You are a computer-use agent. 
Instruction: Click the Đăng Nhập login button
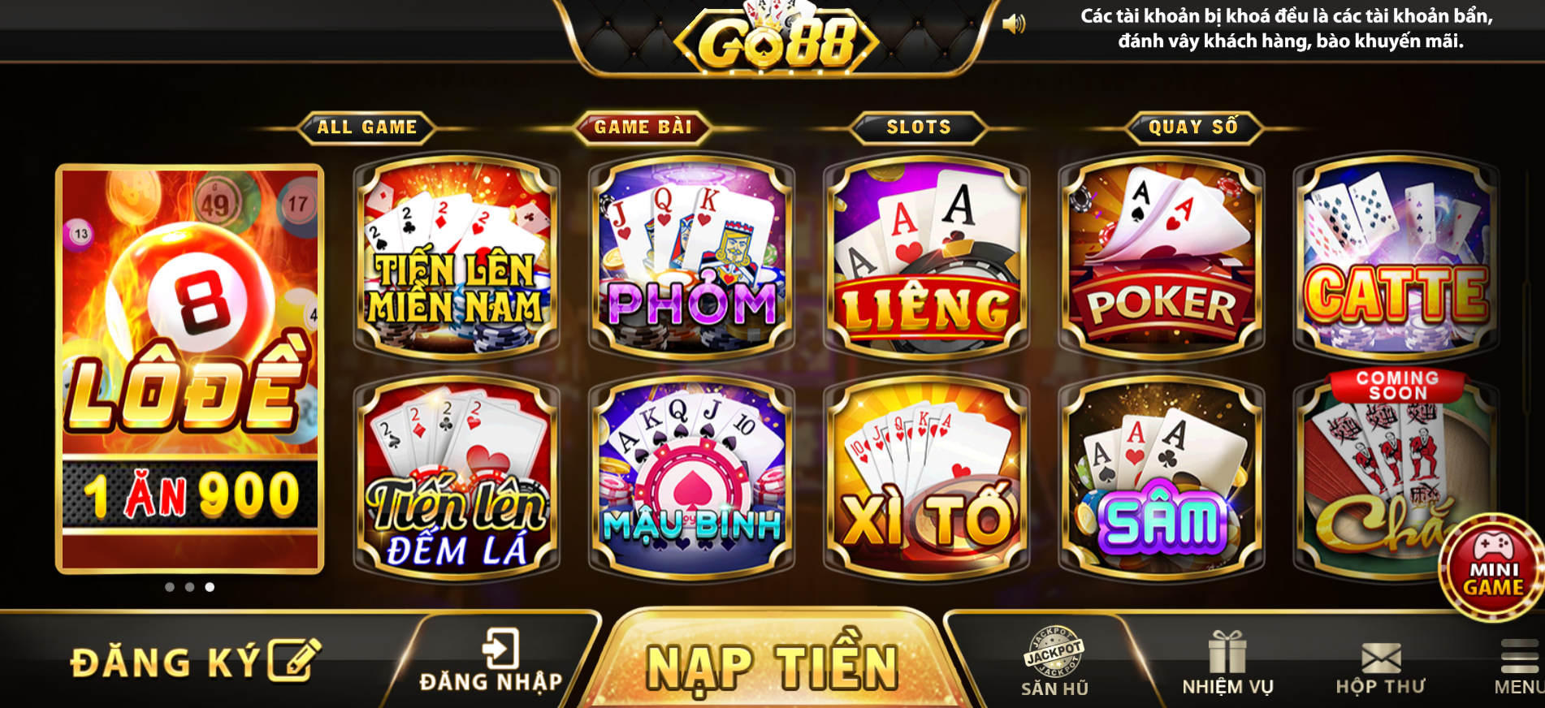point(491,661)
